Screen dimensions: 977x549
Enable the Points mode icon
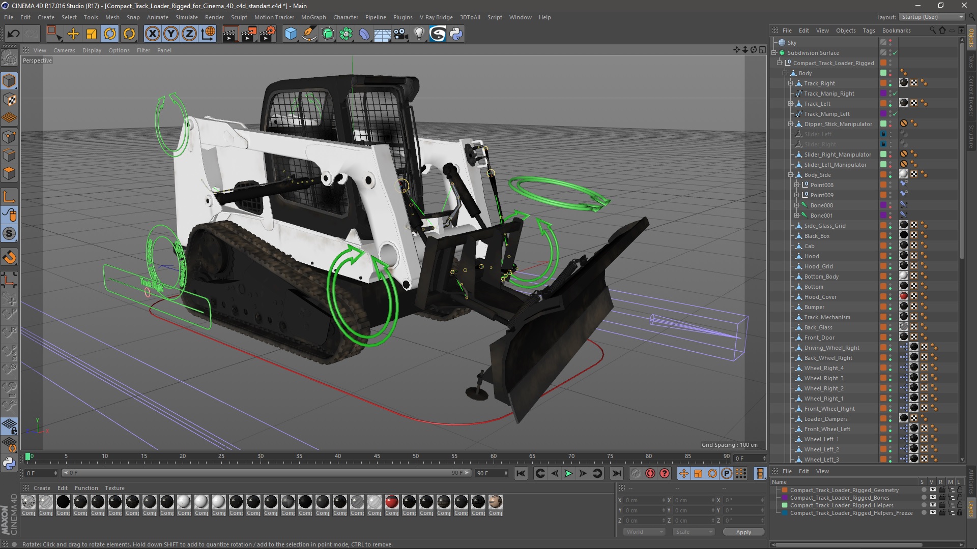pyautogui.click(x=9, y=137)
